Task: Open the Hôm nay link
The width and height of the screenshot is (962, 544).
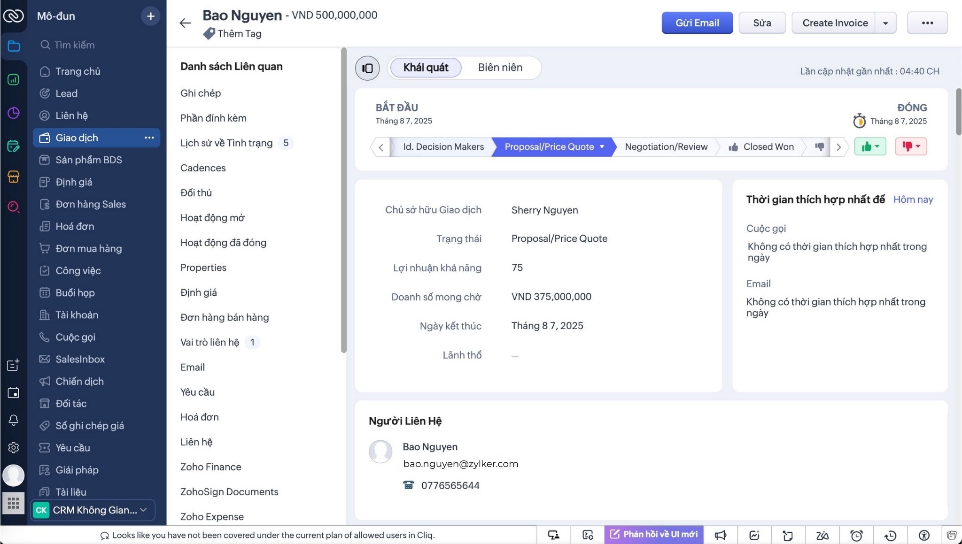Action: pyautogui.click(x=913, y=199)
